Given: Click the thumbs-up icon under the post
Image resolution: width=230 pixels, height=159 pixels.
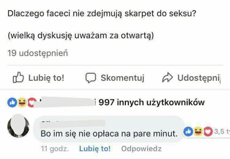Looking at the screenshot, I should (x=19, y=78).
